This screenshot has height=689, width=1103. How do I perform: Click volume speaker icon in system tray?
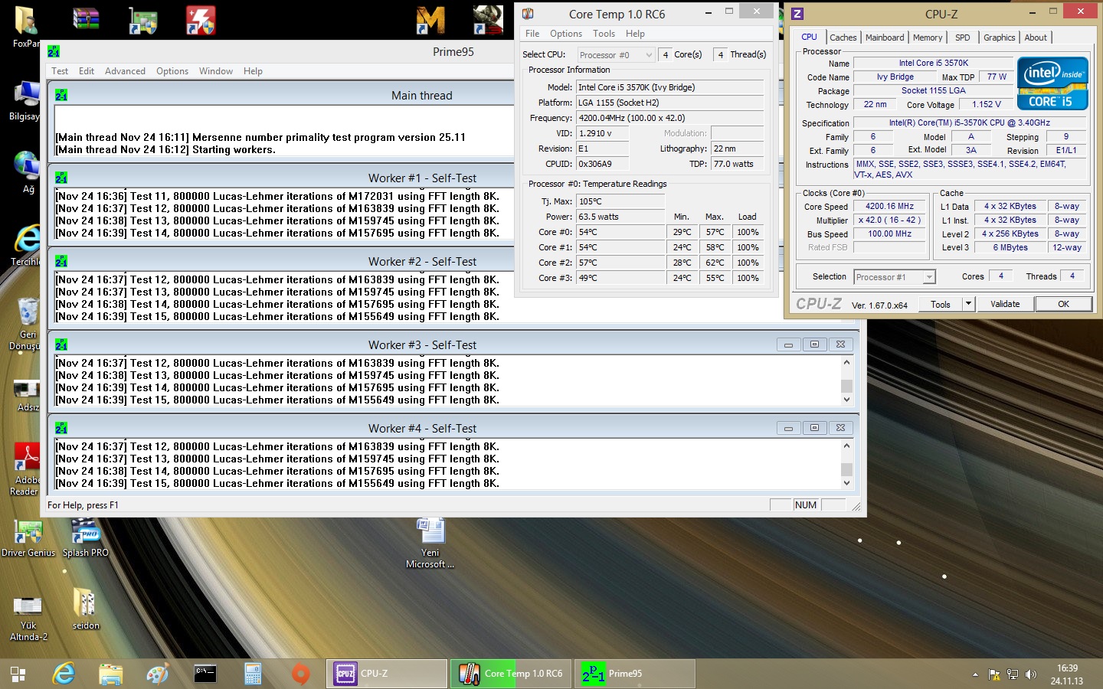click(1031, 674)
